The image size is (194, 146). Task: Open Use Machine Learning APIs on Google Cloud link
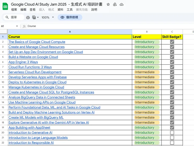(42, 102)
